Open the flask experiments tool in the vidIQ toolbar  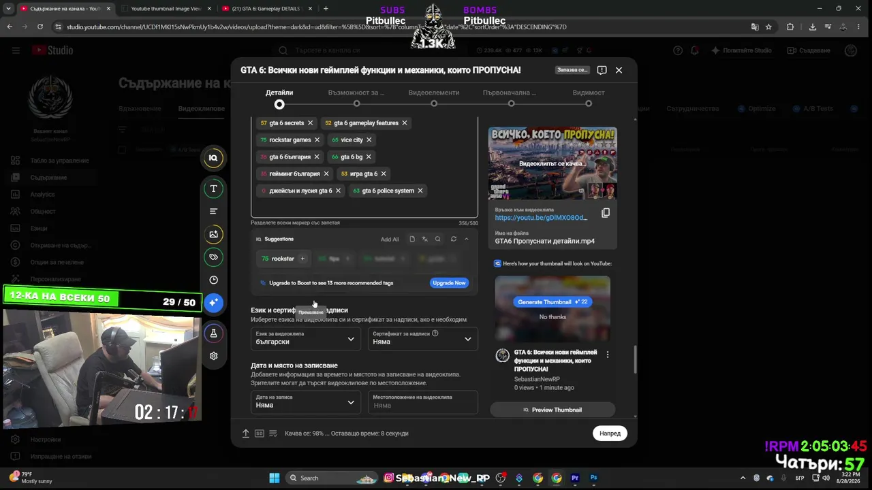pos(213,333)
